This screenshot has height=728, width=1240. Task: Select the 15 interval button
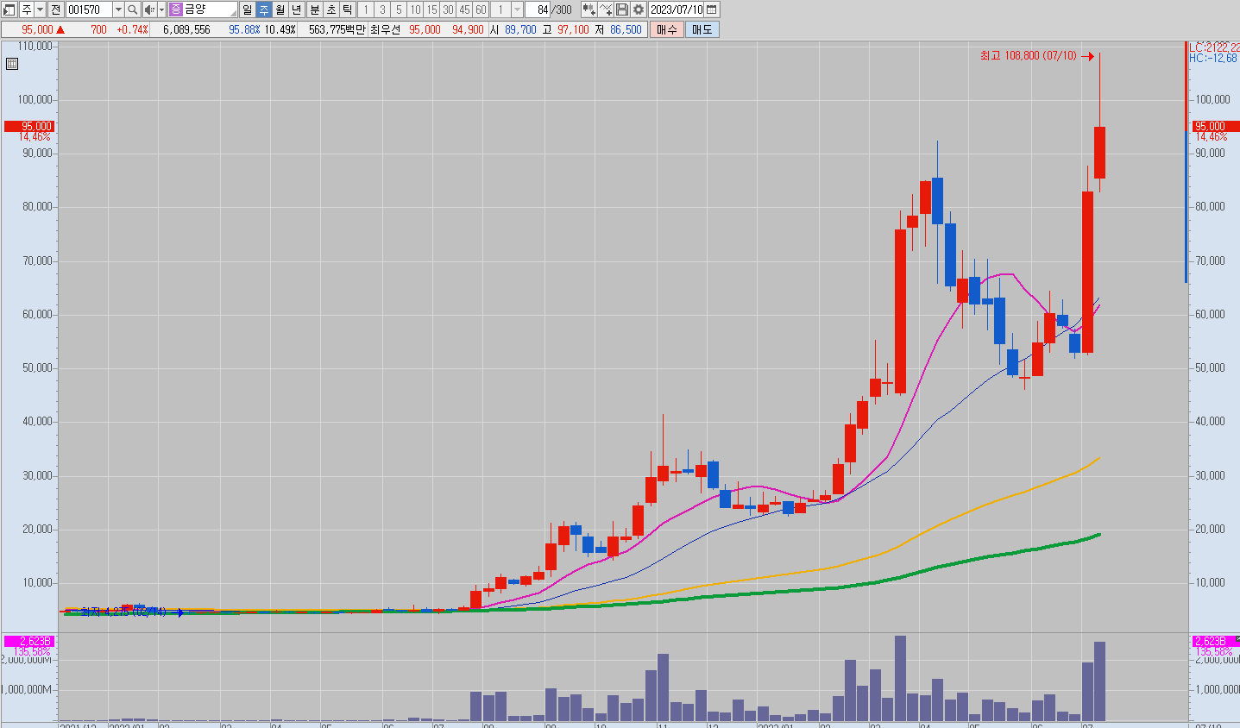tap(431, 9)
